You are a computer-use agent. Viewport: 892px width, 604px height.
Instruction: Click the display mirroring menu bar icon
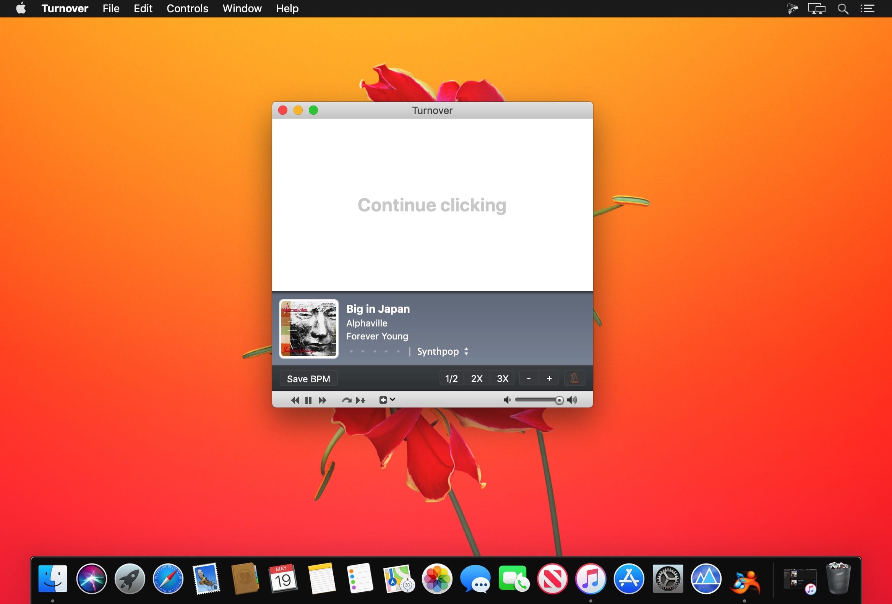click(816, 8)
